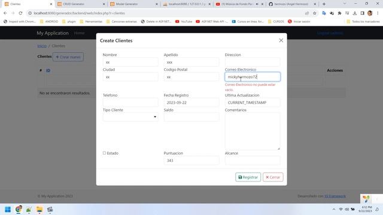Image resolution: width=383 pixels, height=215 pixels.
Task: Click the Home nav link
Action: (80, 33)
